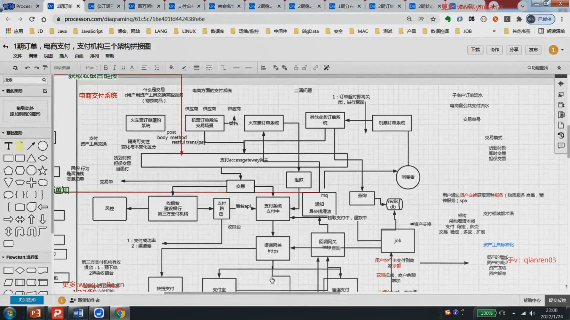Click the lock shape icon

coord(296,68)
